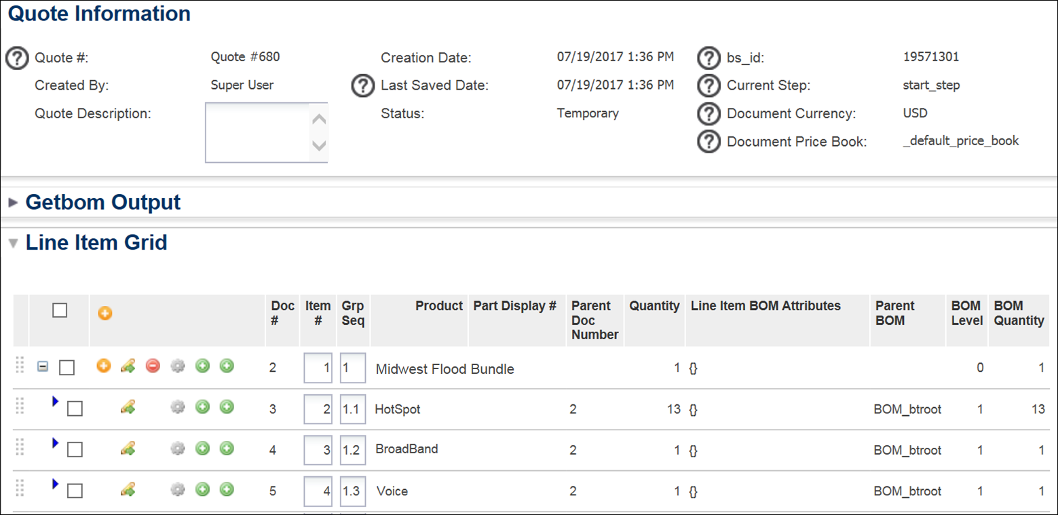Click the help icon beside Document Currency
Image resolution: width=1058 pixels, height=515 pixels.
(x=709, y=114)
